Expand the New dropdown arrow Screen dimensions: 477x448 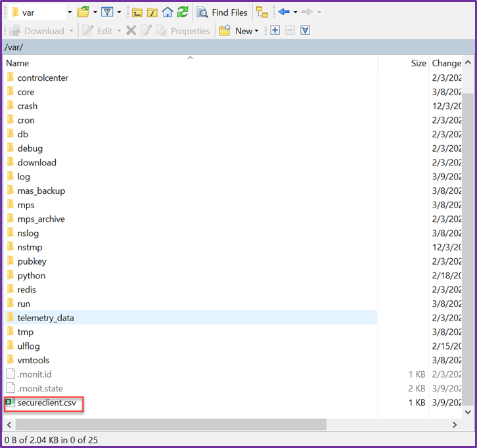click(x=256, y=31)
